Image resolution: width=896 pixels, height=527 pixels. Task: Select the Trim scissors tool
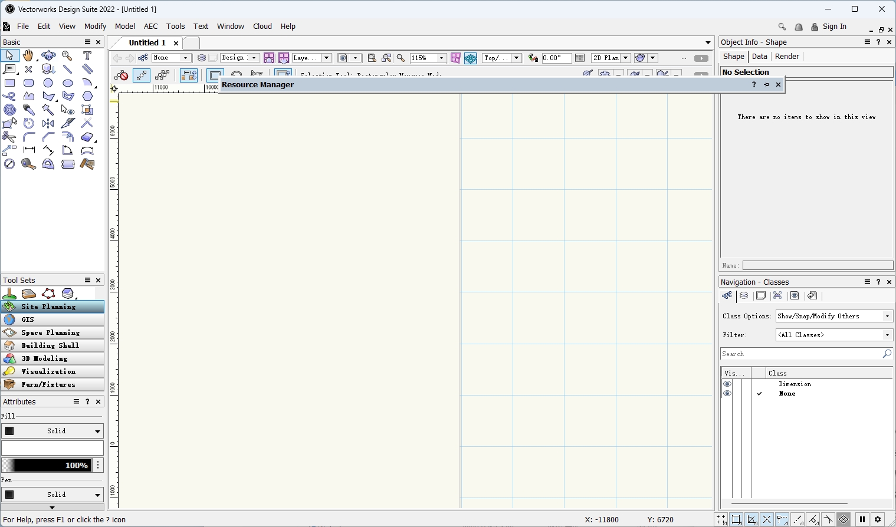(9, 137)
